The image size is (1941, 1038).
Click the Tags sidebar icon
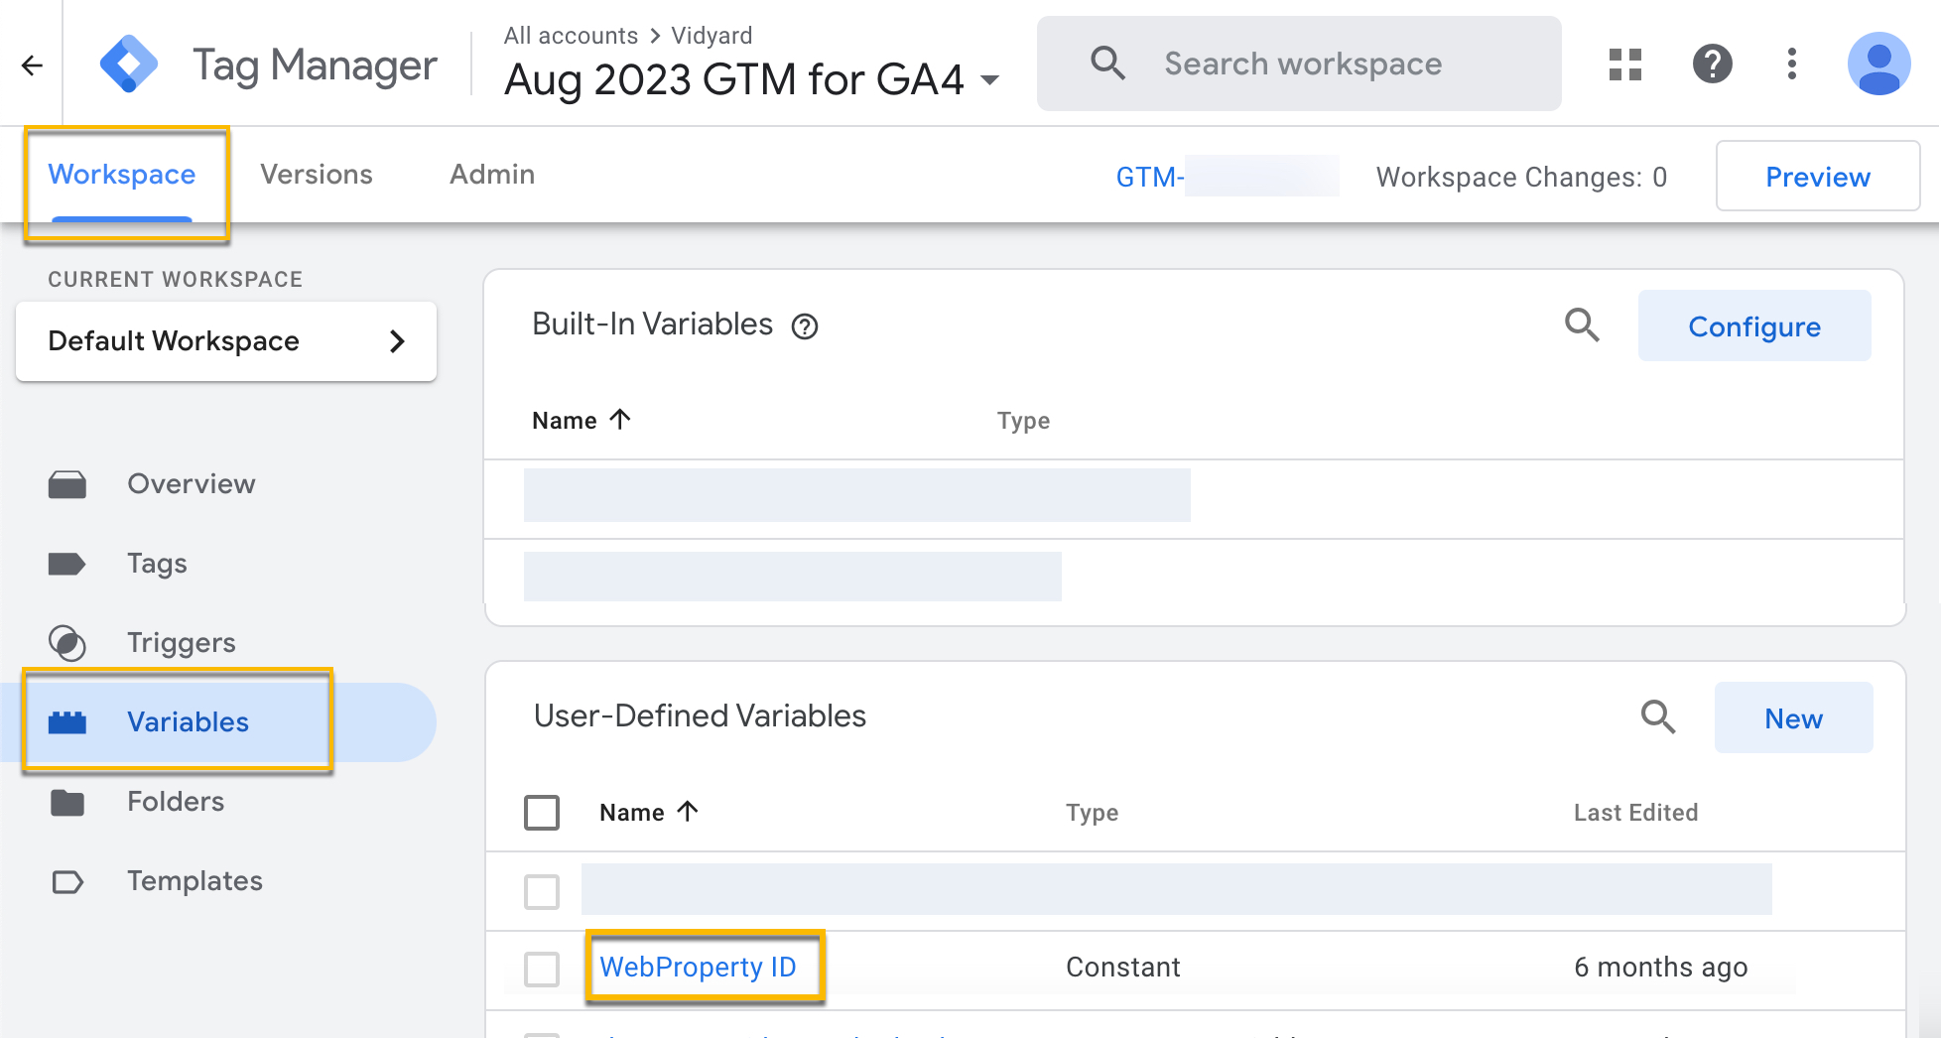pos(67,564)
